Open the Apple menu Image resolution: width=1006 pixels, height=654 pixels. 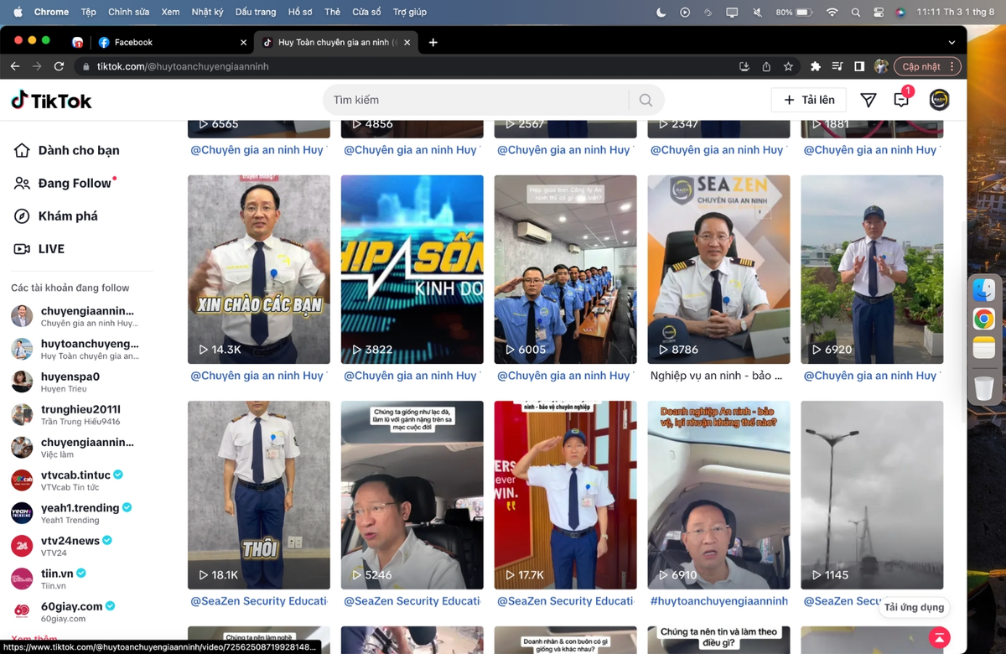18,12
